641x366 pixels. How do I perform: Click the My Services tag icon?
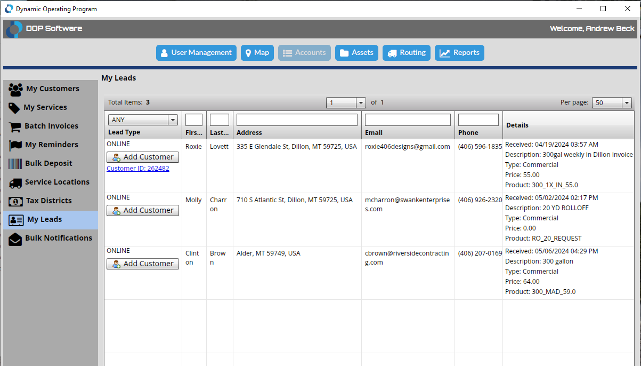point(14,108)
